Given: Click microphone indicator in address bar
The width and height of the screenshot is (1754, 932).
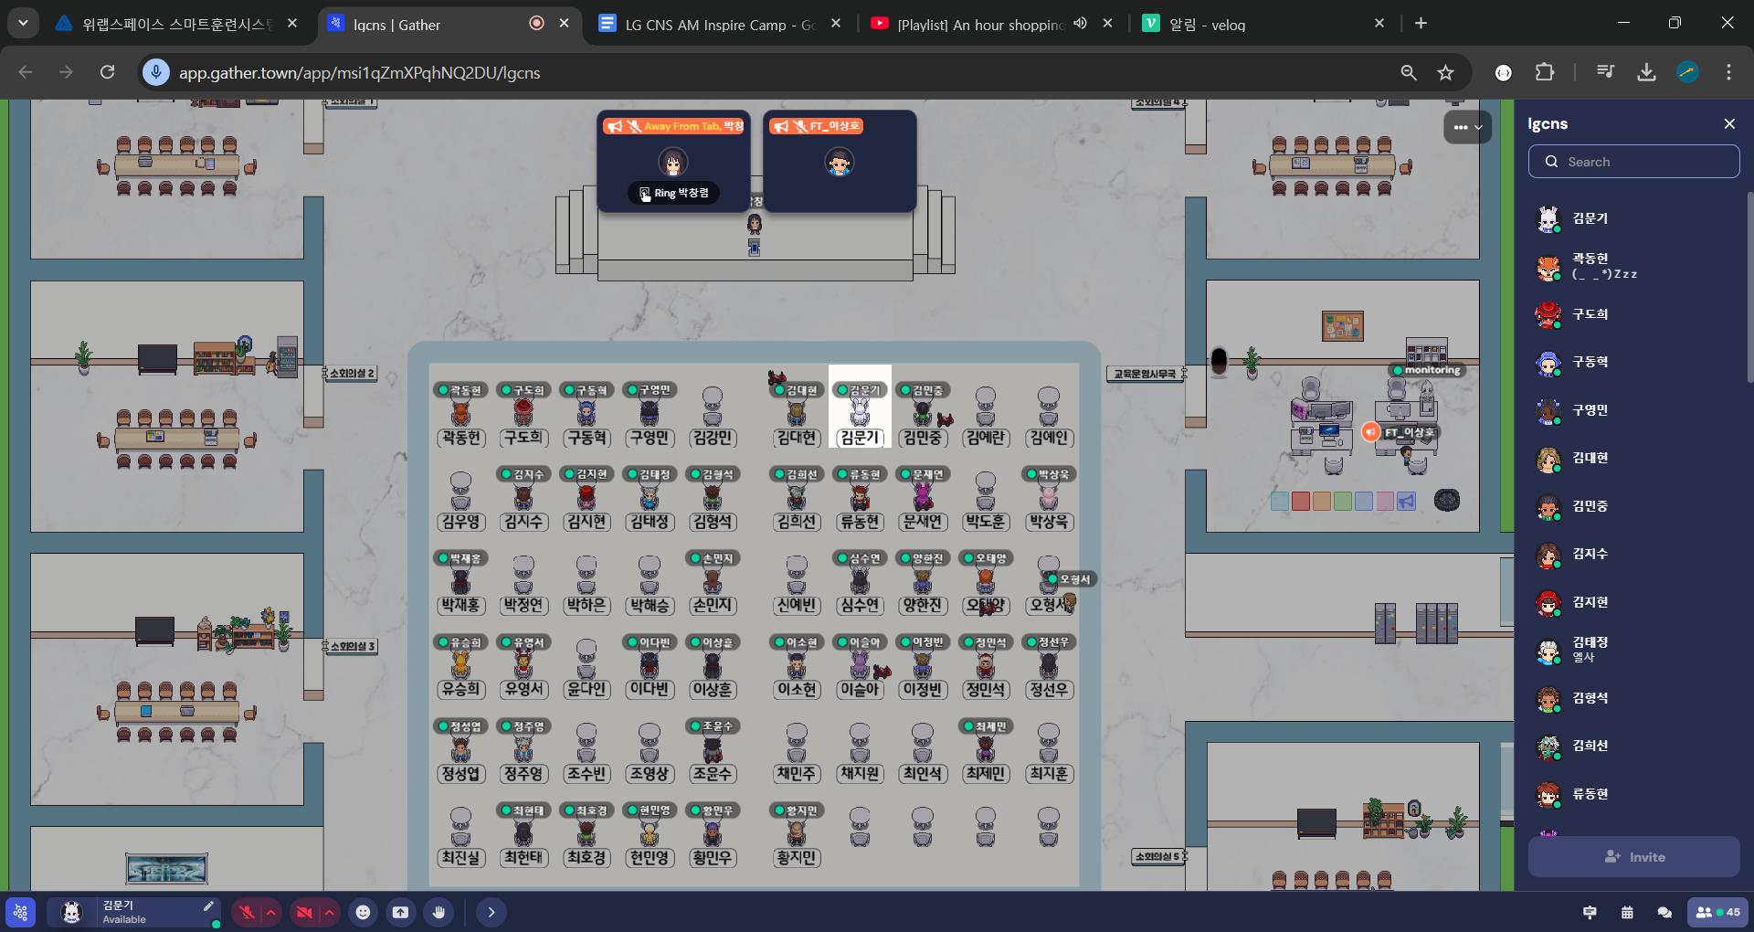Looking at the screenshot, I should [x=156, y=72].
